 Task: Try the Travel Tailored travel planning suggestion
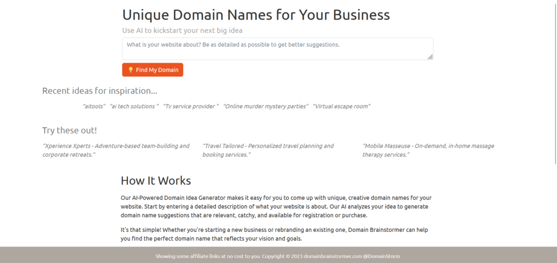tap(268, 150)
